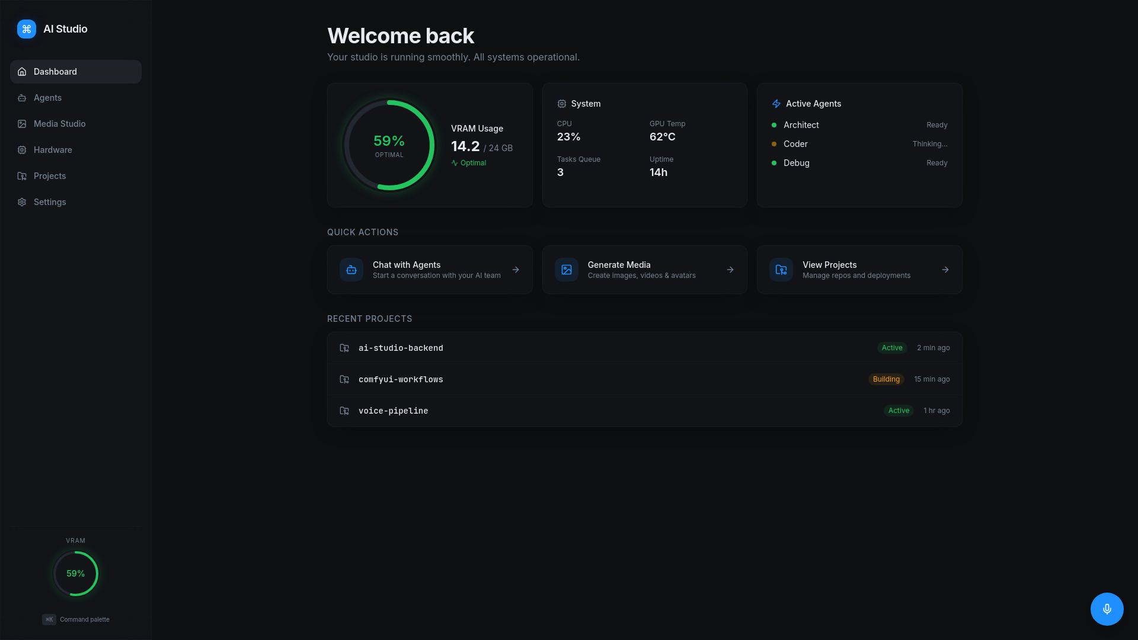Click the ⌘K shortcut badge
This screenshot has width=1138, height=640.
pyautogui.click(x=49, y=619)
